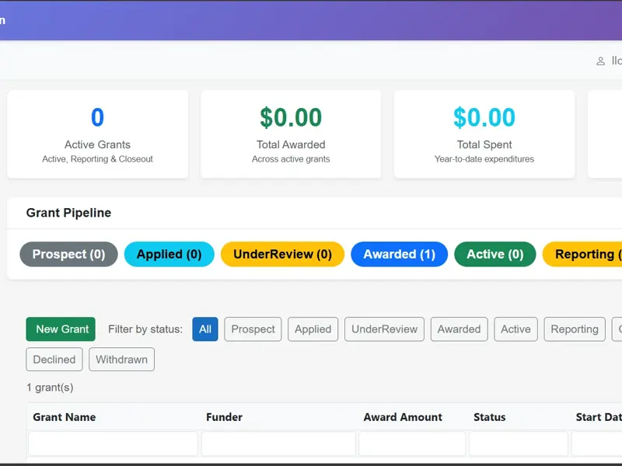The width and height of the screenshot is (622, 466).
Task: Filter grants by UnderReview status
Action: (x=384, y=329)
